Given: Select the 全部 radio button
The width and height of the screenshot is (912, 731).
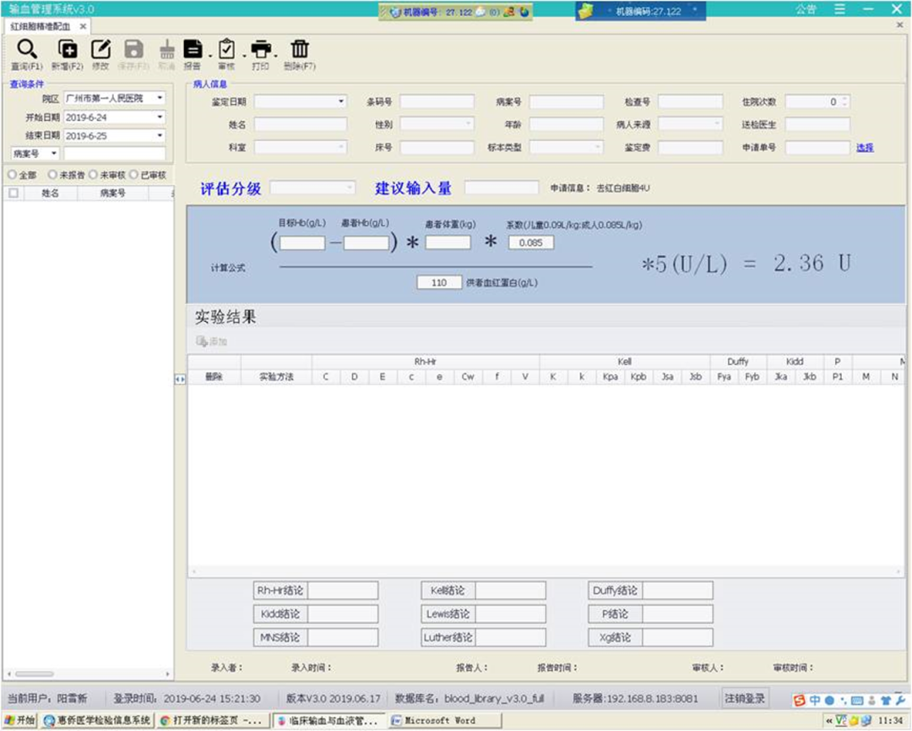Looking at the screenshot, I should pos(11,175).
